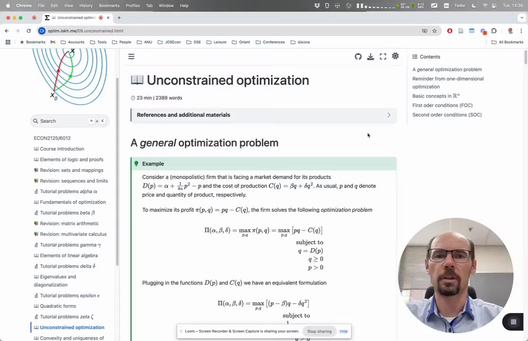
Task: Open the Dropbox menu bar icon
Action: 317,5
